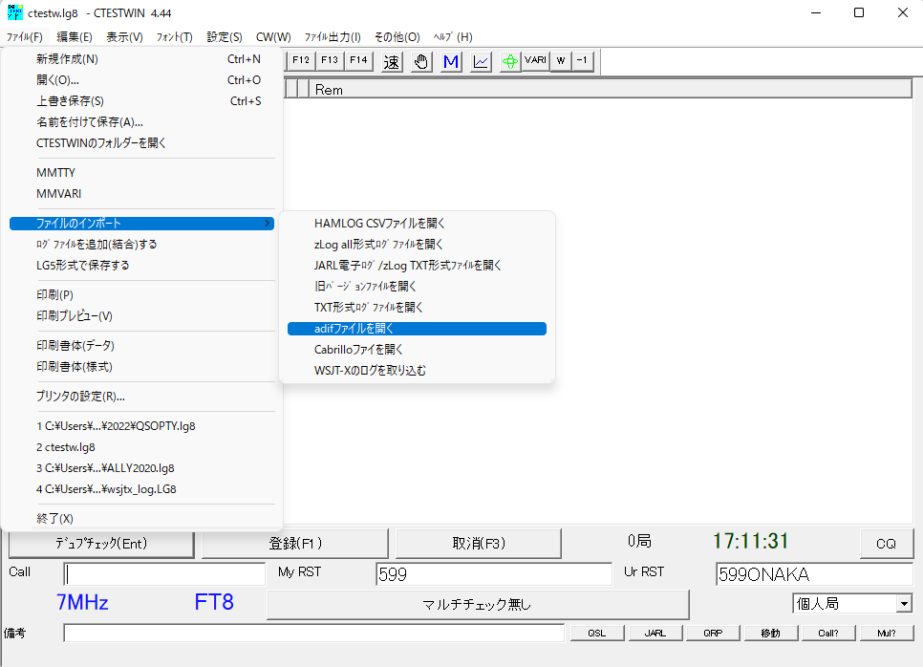Open the その他(O) menu

(397, 37)
